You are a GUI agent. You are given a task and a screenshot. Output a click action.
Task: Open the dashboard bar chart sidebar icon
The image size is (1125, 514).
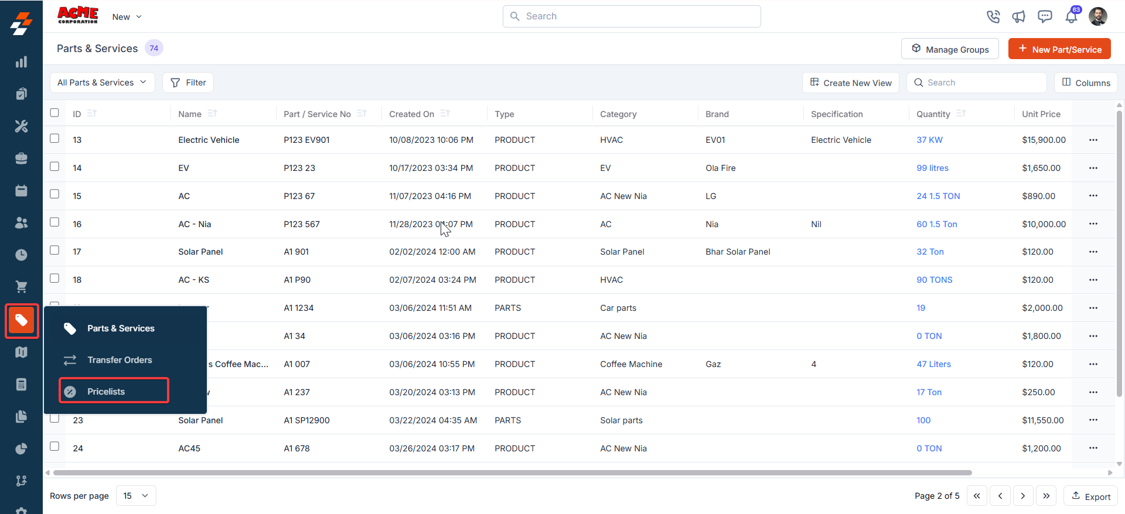[x=21, y=62]
